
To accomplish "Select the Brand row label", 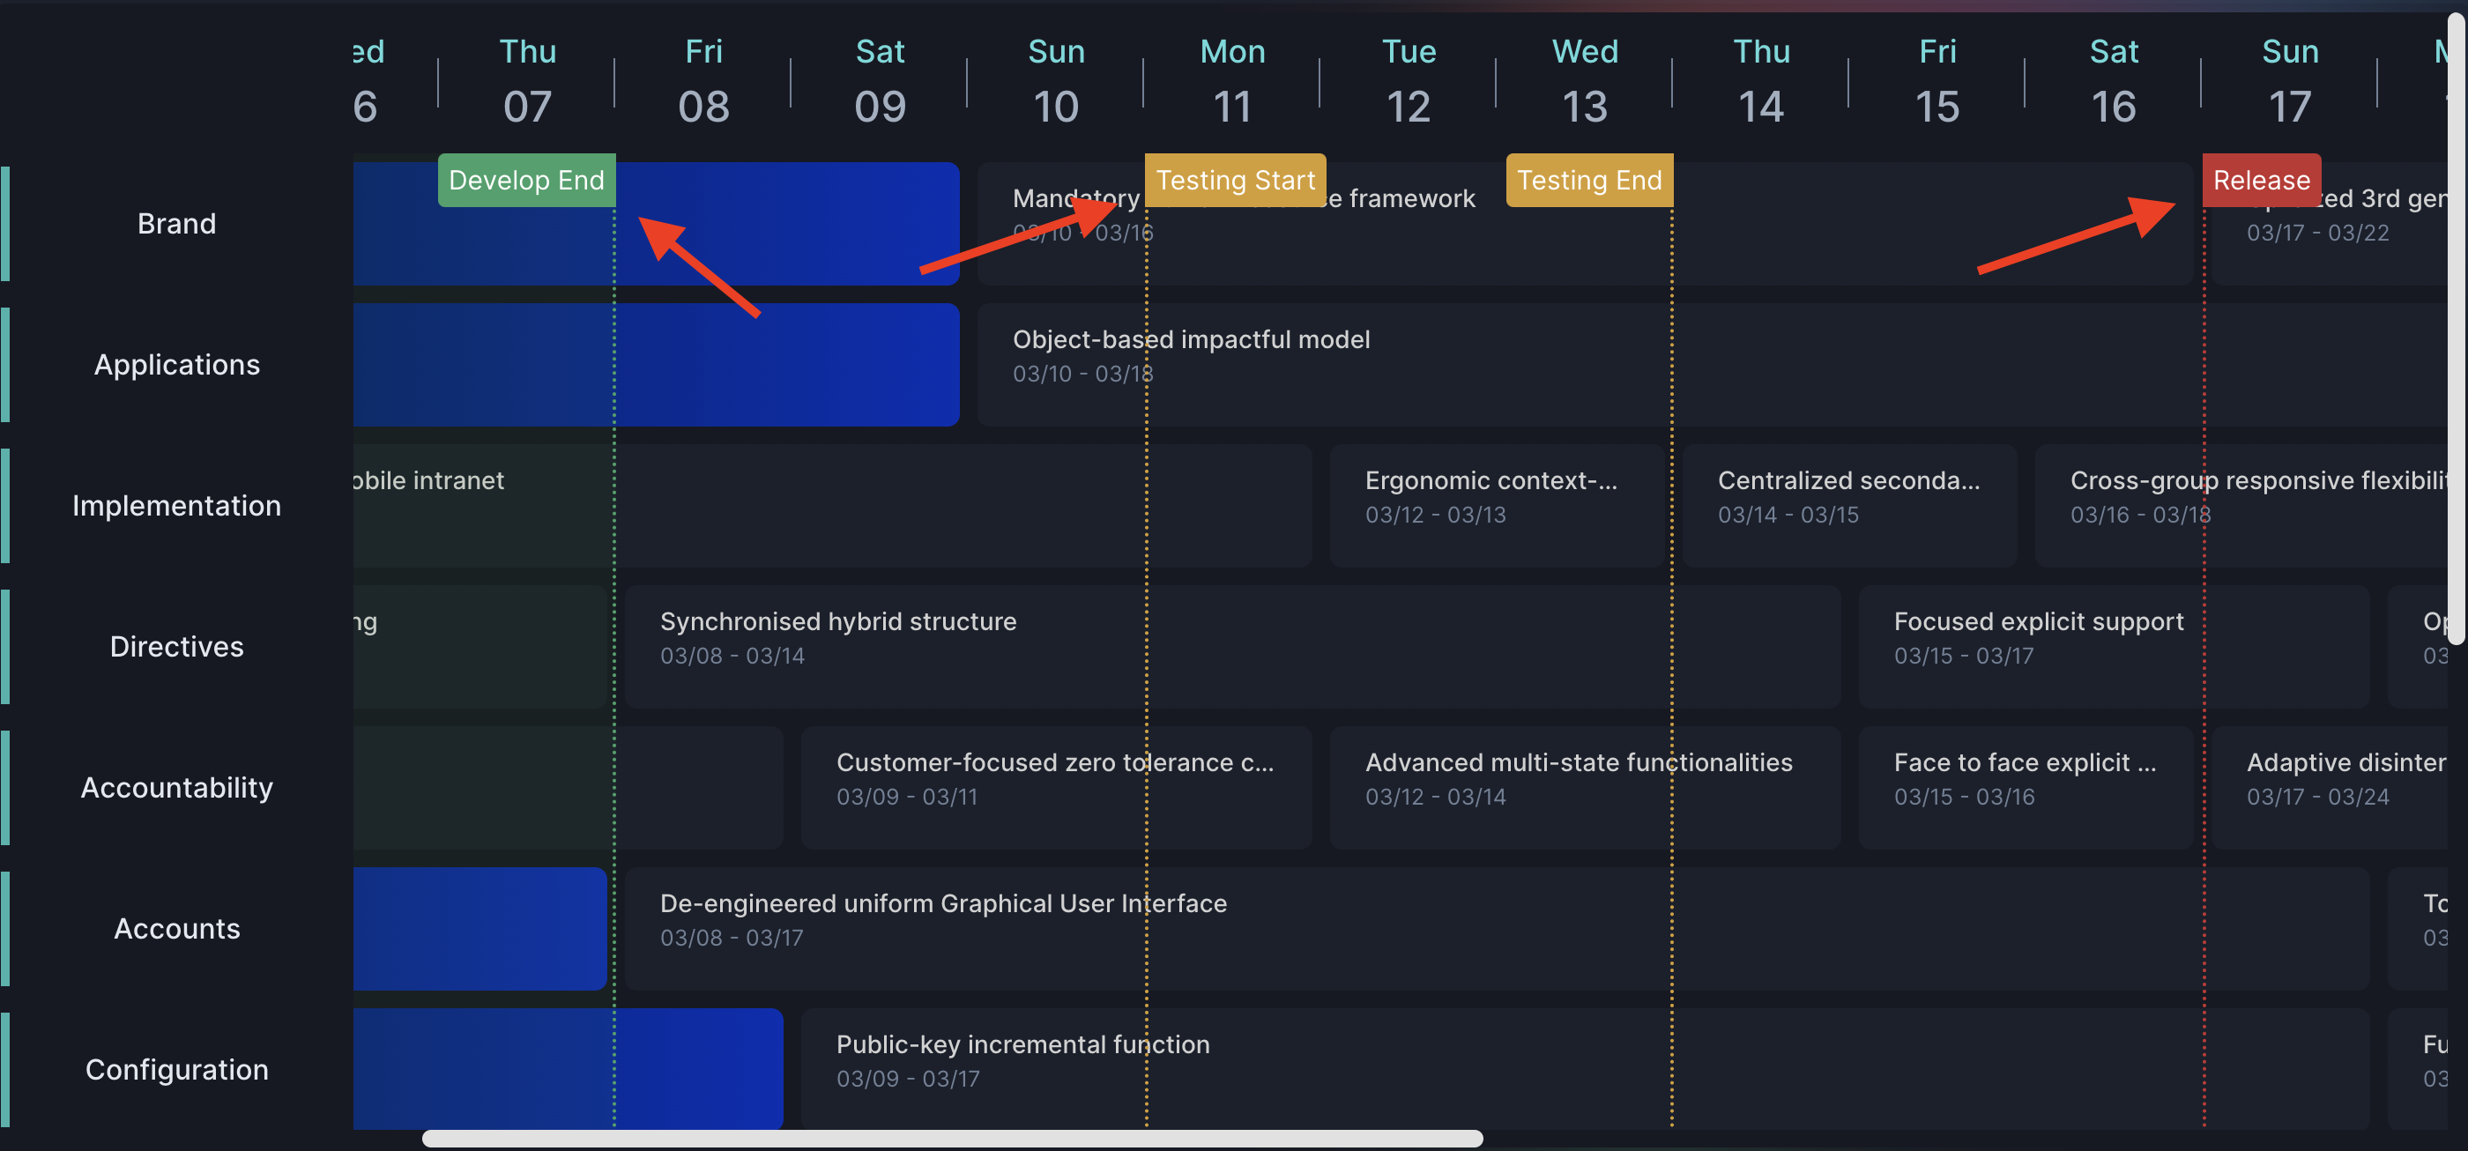I will point(176,223).
